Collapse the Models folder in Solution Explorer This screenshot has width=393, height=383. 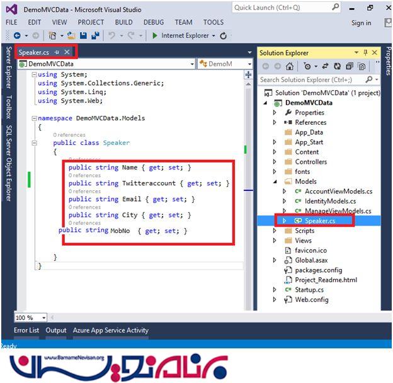[x=275, y=181]
